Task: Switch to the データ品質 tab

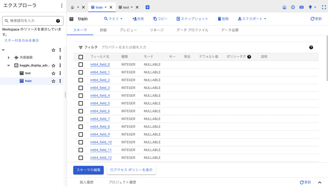Action: click(x=230, y=30)
